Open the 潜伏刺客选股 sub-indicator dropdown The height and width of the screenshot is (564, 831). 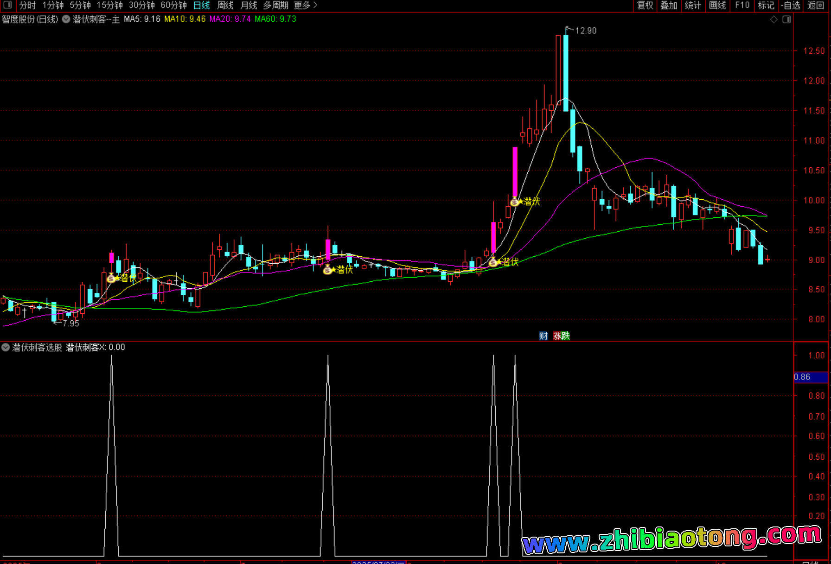coord(6,347)
